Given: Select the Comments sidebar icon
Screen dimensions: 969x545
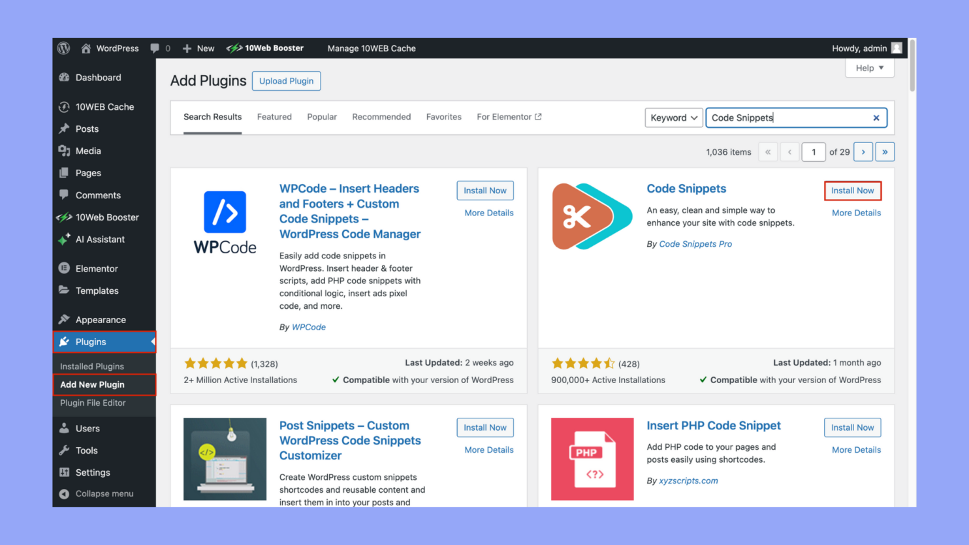Looking at the screenshot, I should (x=65, y=195).
